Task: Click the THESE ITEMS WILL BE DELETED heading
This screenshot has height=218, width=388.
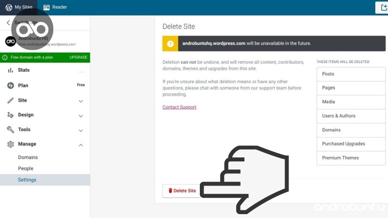Action: (343, 62)
